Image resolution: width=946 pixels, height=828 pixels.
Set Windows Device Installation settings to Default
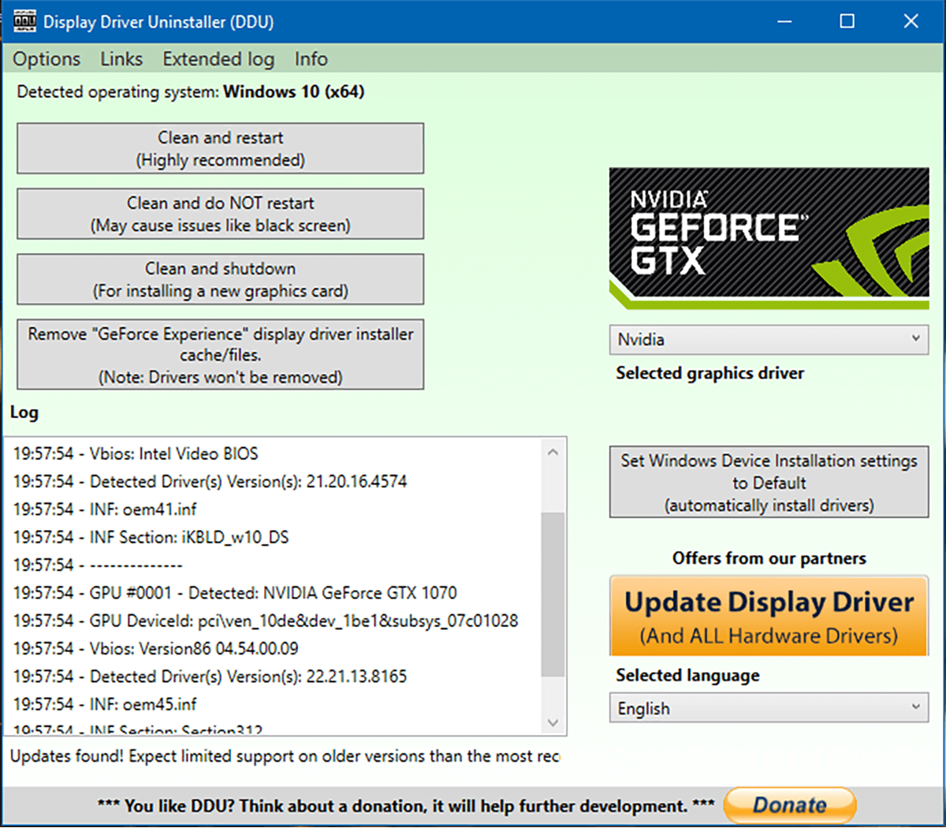point(769,483)
